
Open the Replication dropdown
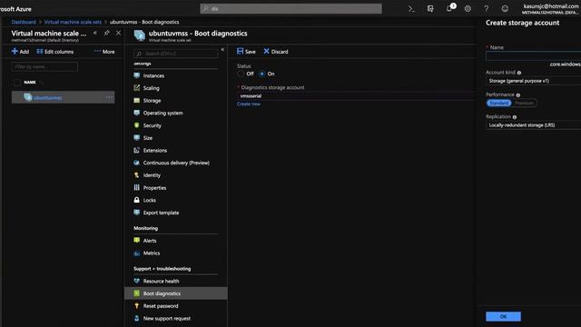(533, 125)
